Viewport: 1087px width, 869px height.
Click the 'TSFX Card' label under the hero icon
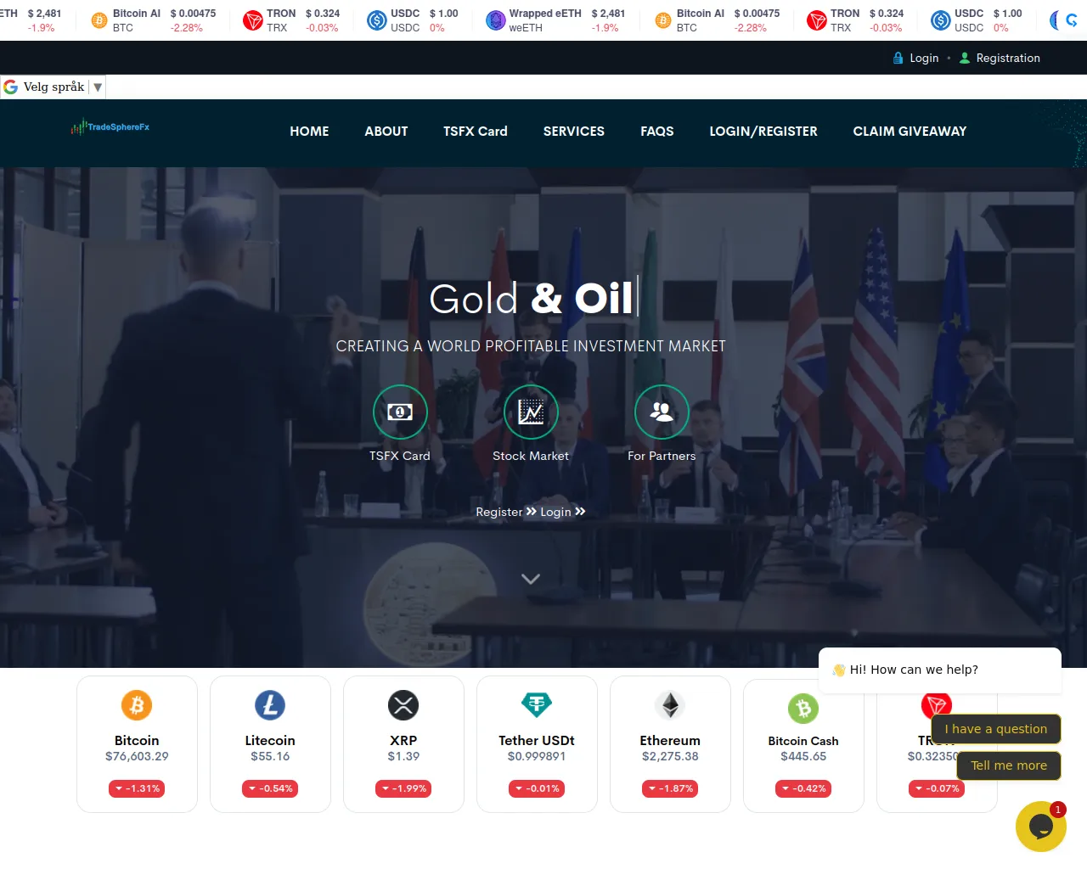400,456
